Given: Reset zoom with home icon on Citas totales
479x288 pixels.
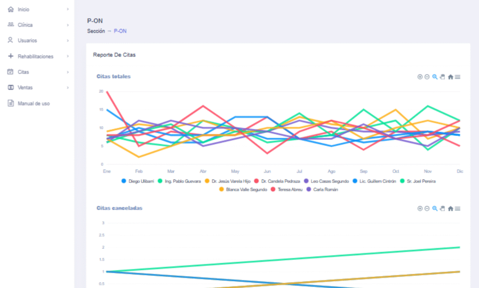Looking at the screenshot, I should [450, 77].
